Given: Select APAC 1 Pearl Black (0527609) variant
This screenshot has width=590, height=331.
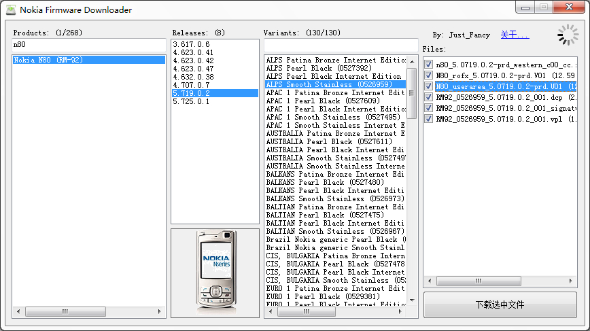Looking at the screenshot, I should [335, 101].
